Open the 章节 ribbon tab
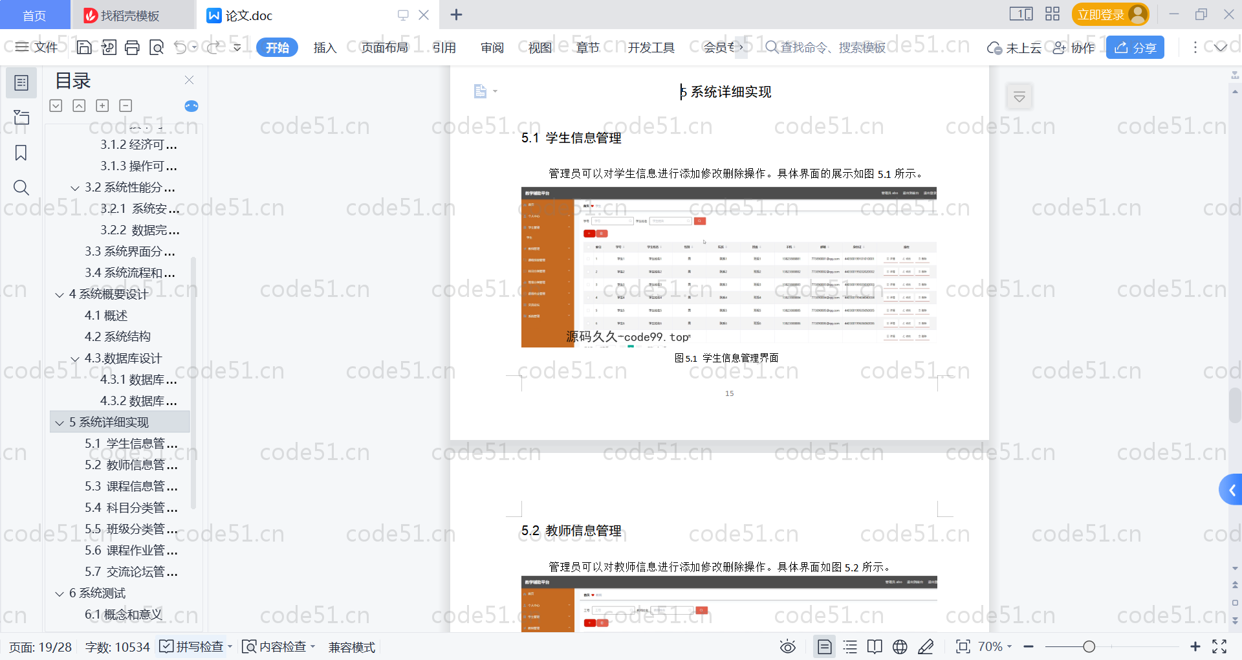 588,47
